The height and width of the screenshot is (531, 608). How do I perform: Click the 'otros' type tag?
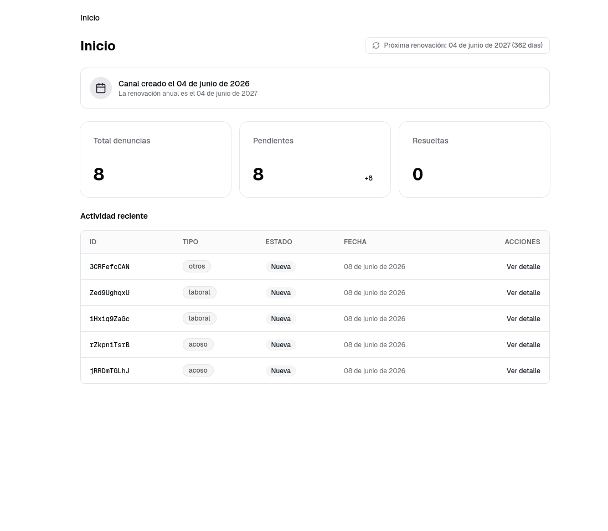click(197, 266)
